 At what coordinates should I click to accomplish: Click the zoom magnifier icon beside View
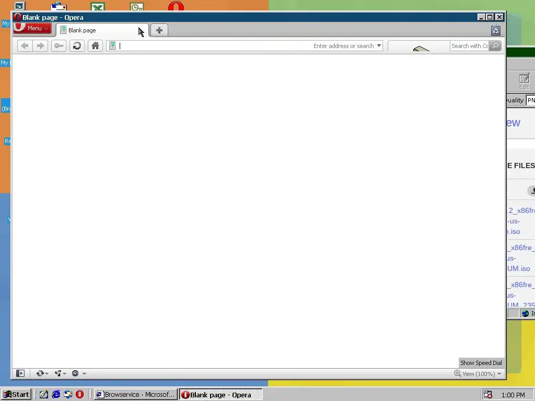tap(458, 373)
